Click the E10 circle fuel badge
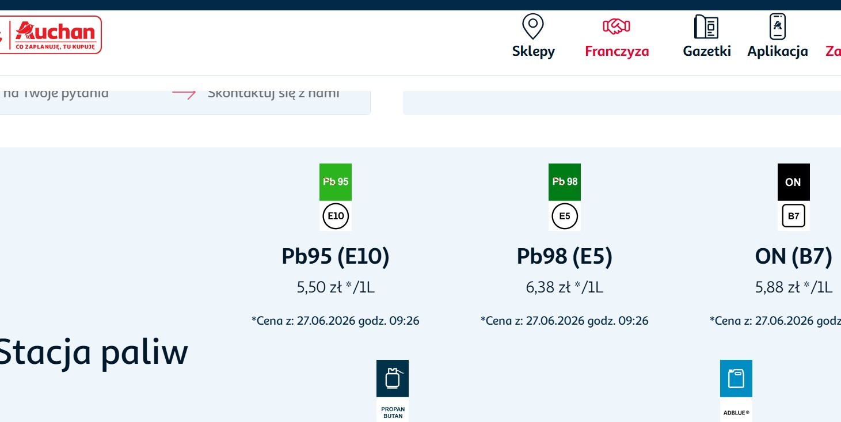841x422 pixels. pyautogui.click(x=336, y=216)
